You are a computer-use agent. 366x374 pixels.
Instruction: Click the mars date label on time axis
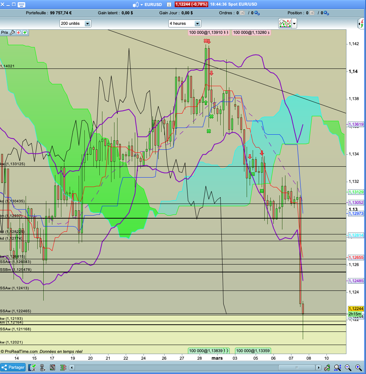[x=217, y=358]
